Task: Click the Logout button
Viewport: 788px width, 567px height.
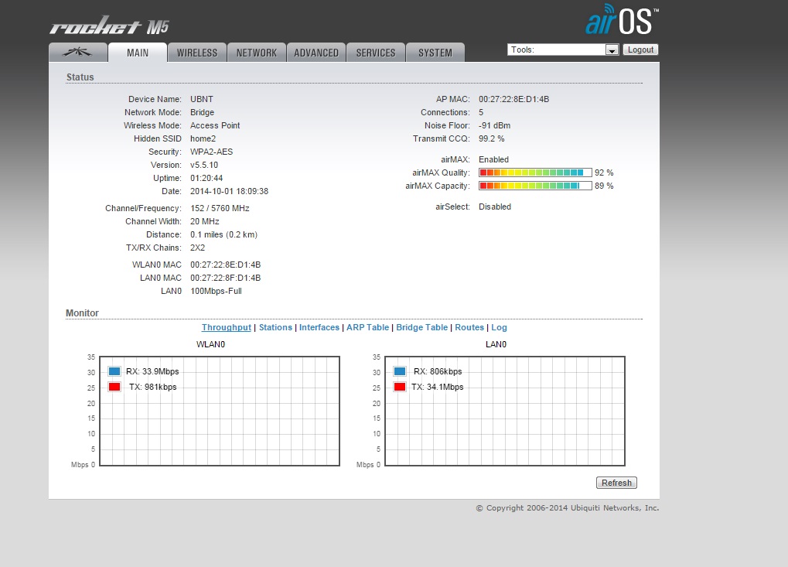Action: 641,50
